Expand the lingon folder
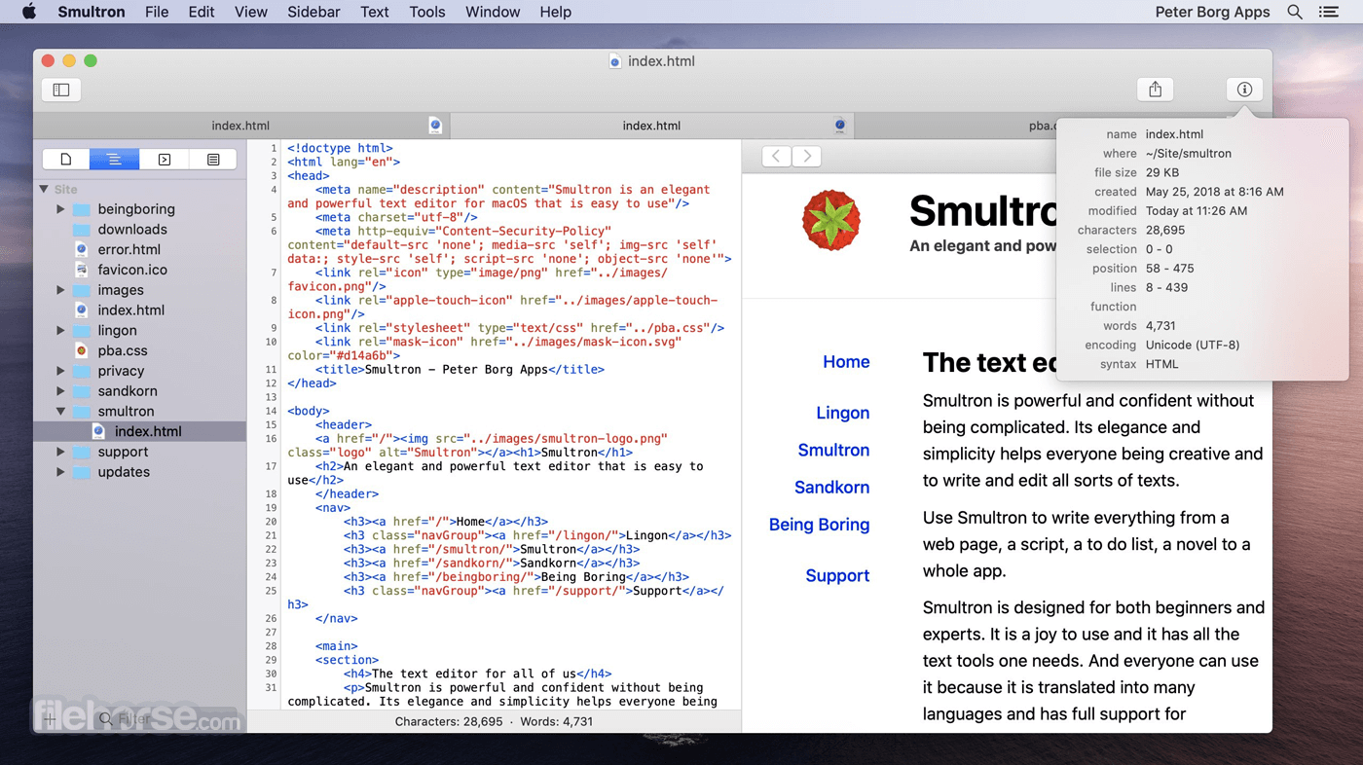Viewport: 1363px width, 765px height. tap(60, 331)
